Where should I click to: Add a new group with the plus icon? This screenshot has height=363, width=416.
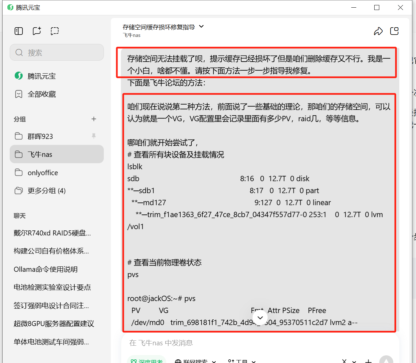coord(94,119)
